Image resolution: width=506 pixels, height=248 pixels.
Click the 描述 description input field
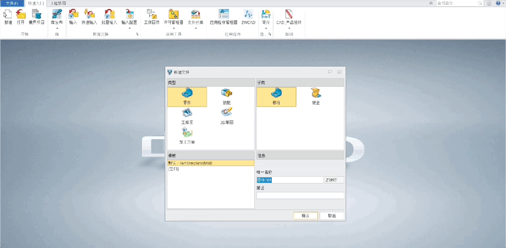tap(300, 195)
